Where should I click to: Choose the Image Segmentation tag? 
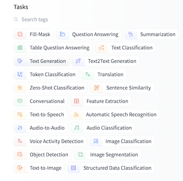click(108, 154)
